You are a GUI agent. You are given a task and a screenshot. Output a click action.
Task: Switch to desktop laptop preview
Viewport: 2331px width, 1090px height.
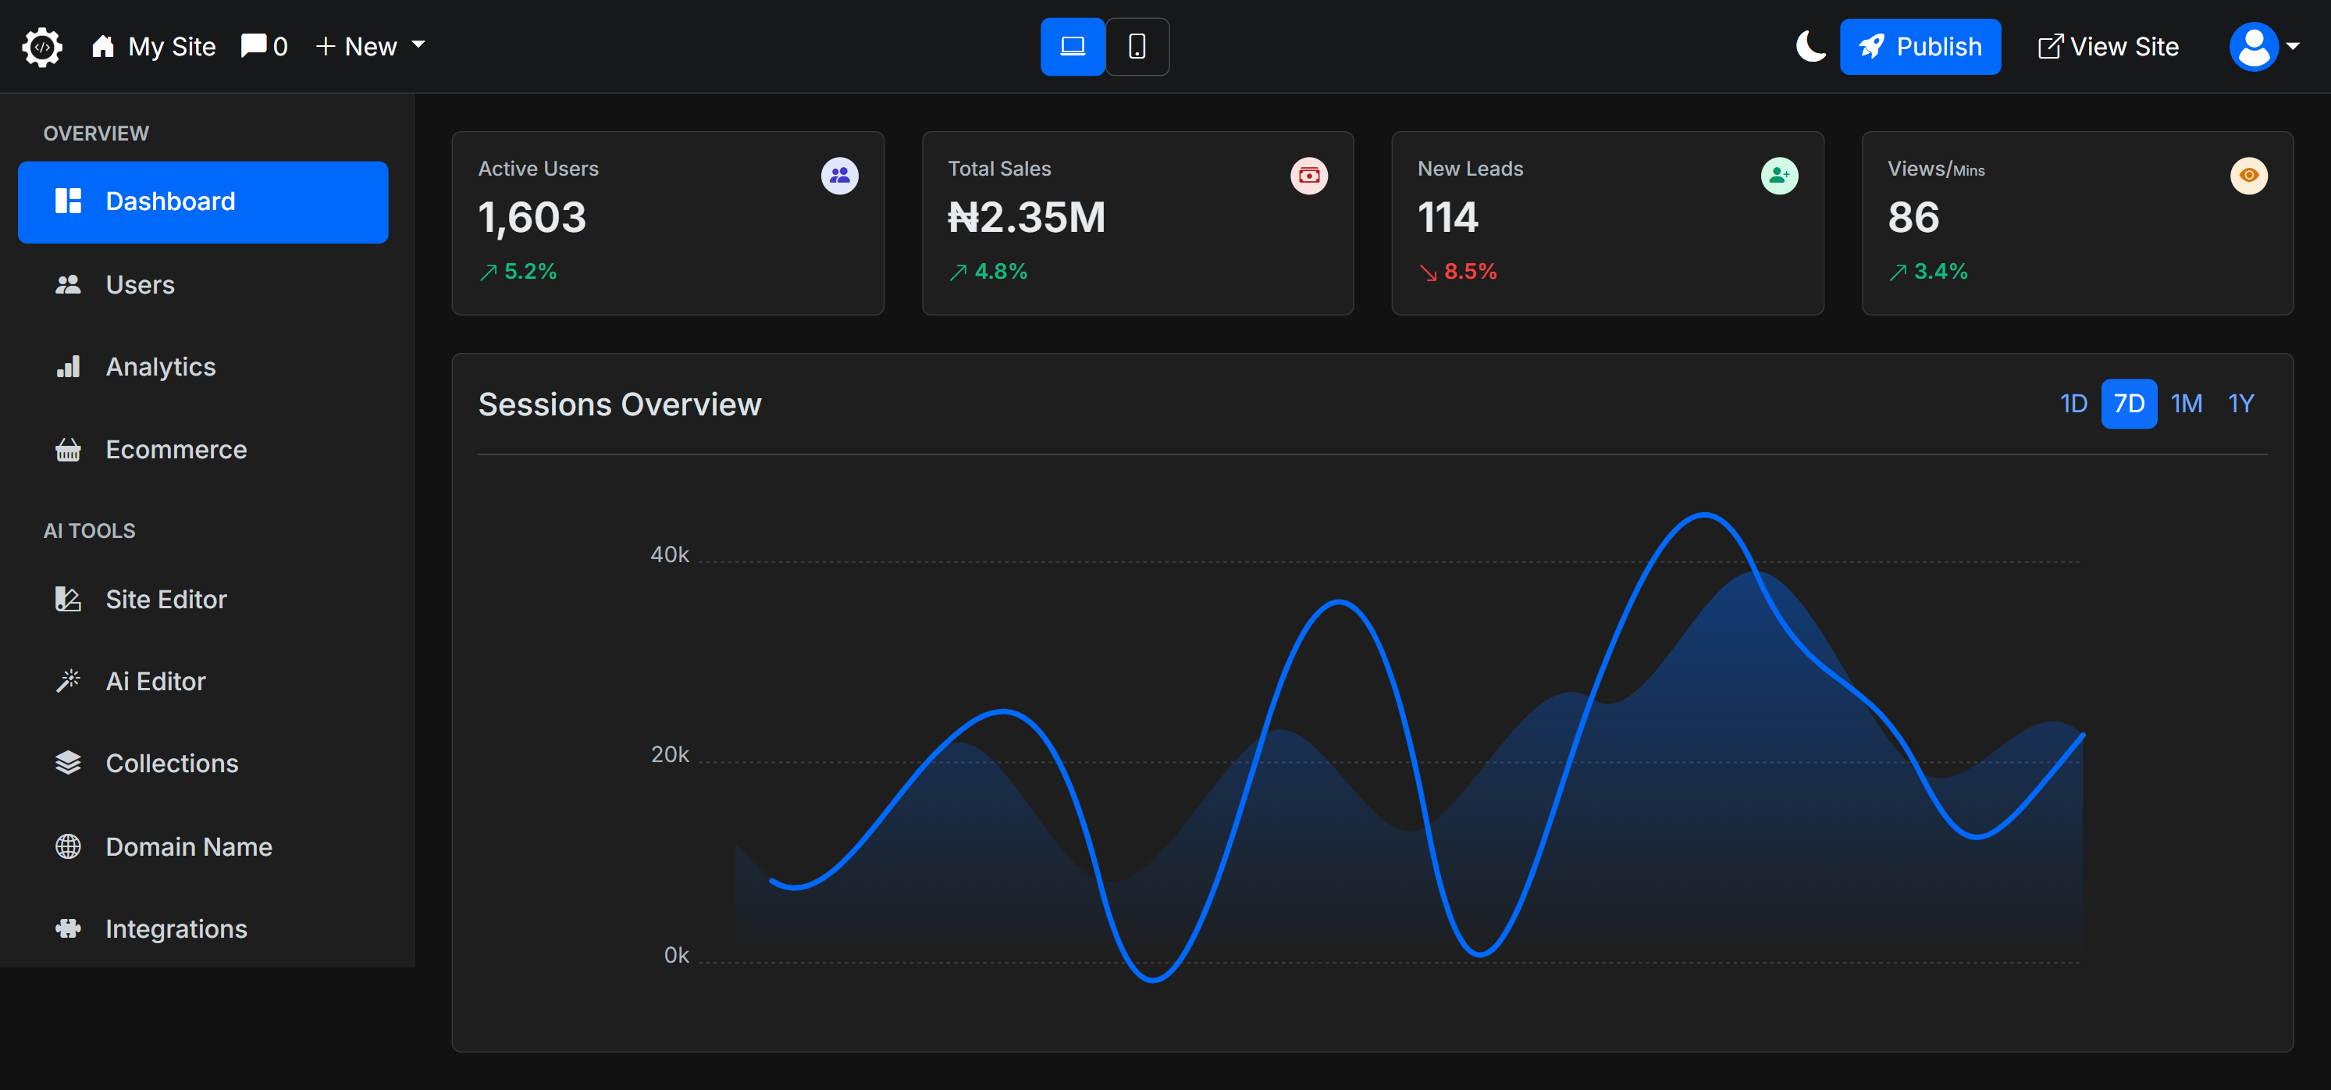1073,46
